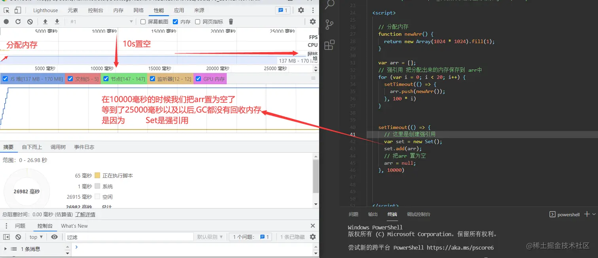Click the console prompt input line

[194, 247]
